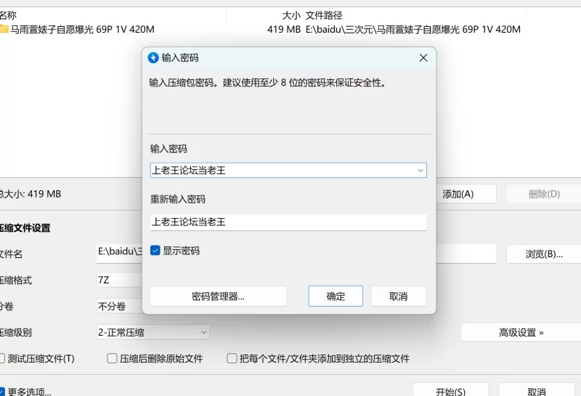Open 高级设置 advanced settings
This screenshot has width=581, height=396.
(x=521, y=333)
